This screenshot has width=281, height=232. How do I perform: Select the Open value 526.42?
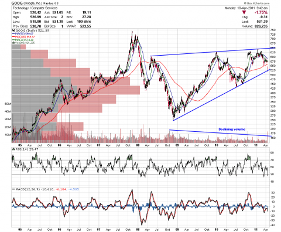click(36, 12)
